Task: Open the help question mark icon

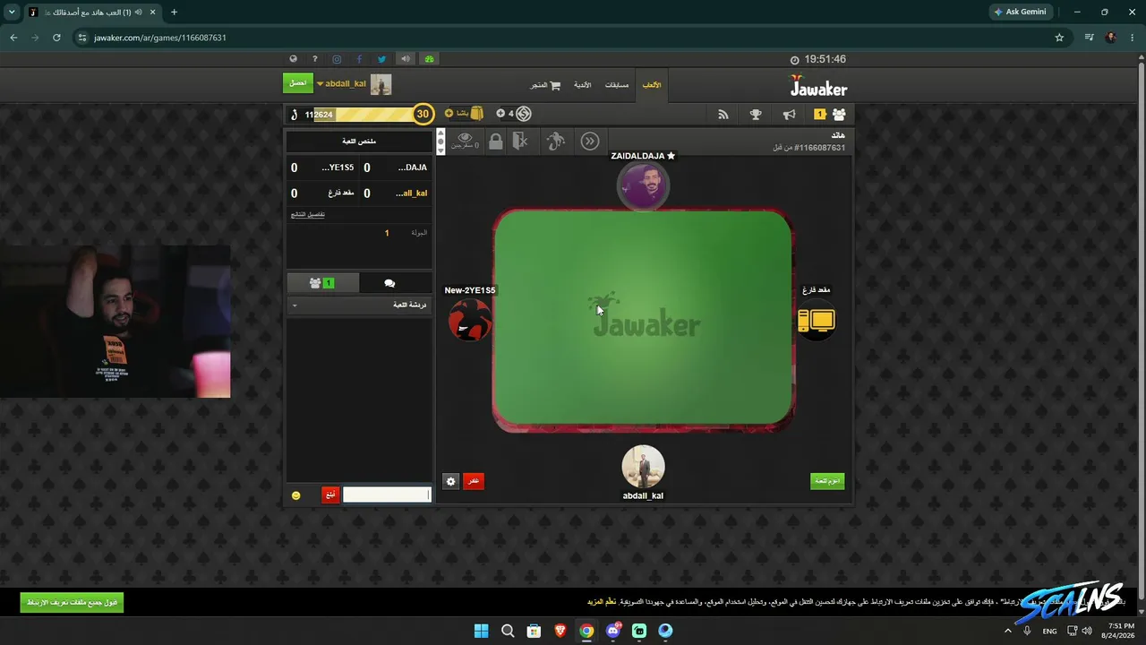Action: pos(315,59)
